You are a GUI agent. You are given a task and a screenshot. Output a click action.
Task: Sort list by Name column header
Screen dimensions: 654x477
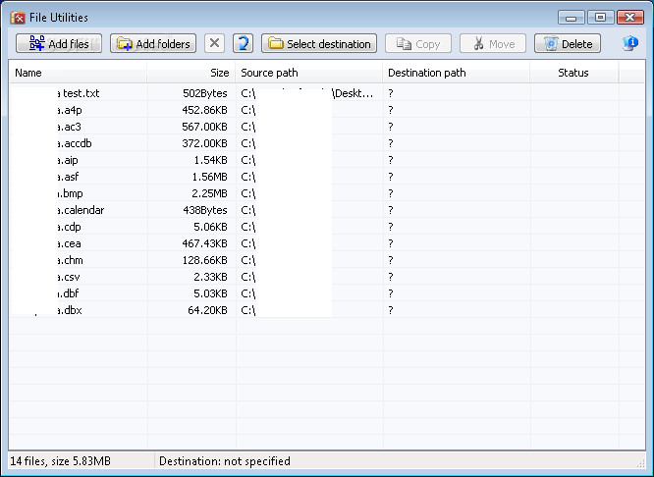click(x=79, y=73)
